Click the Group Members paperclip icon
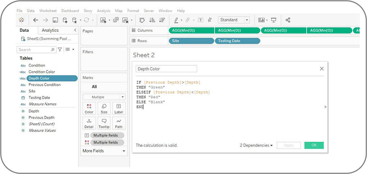The height and width of the screenshot is (174, 367). [188, 20]
